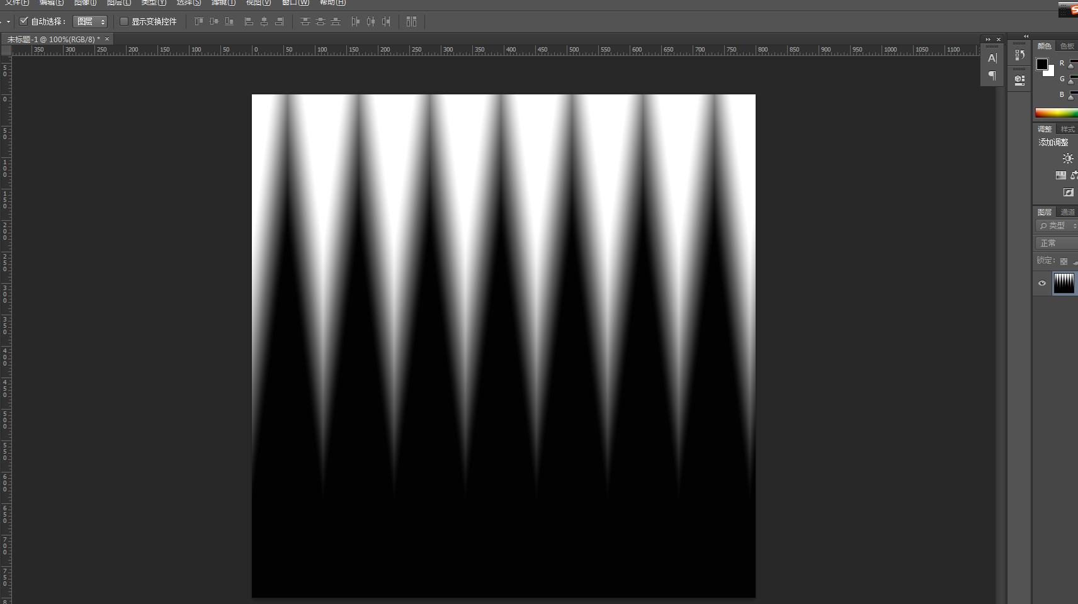This screenshot has height=604, width=1078.
Task: Open the History panel icon
Action: pyautogui.click(x=1019, y=55)
